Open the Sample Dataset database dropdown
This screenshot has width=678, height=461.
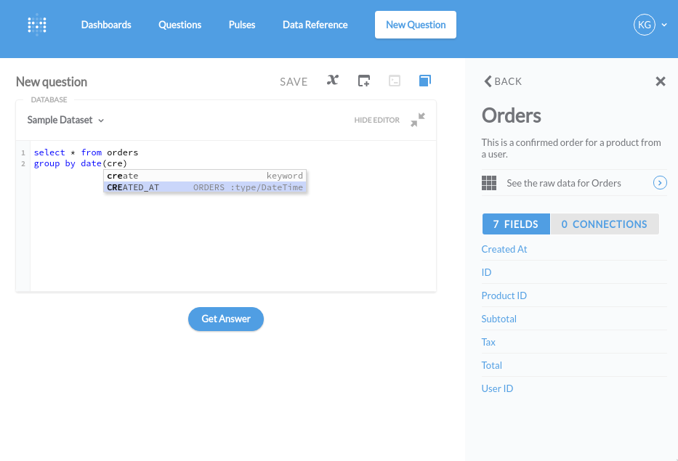pyautogui.click(x=65, y=120)
